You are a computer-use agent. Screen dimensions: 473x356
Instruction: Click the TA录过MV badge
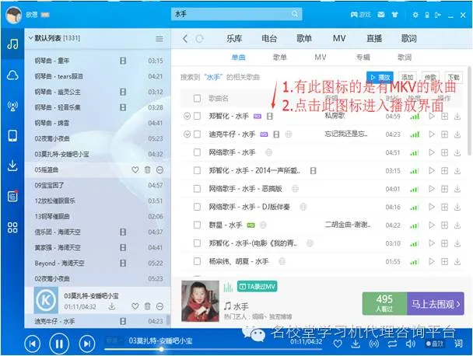(257, 286)
